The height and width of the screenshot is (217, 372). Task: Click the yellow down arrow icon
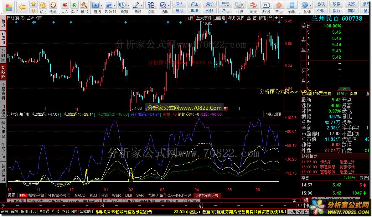(x=34, y=10)
